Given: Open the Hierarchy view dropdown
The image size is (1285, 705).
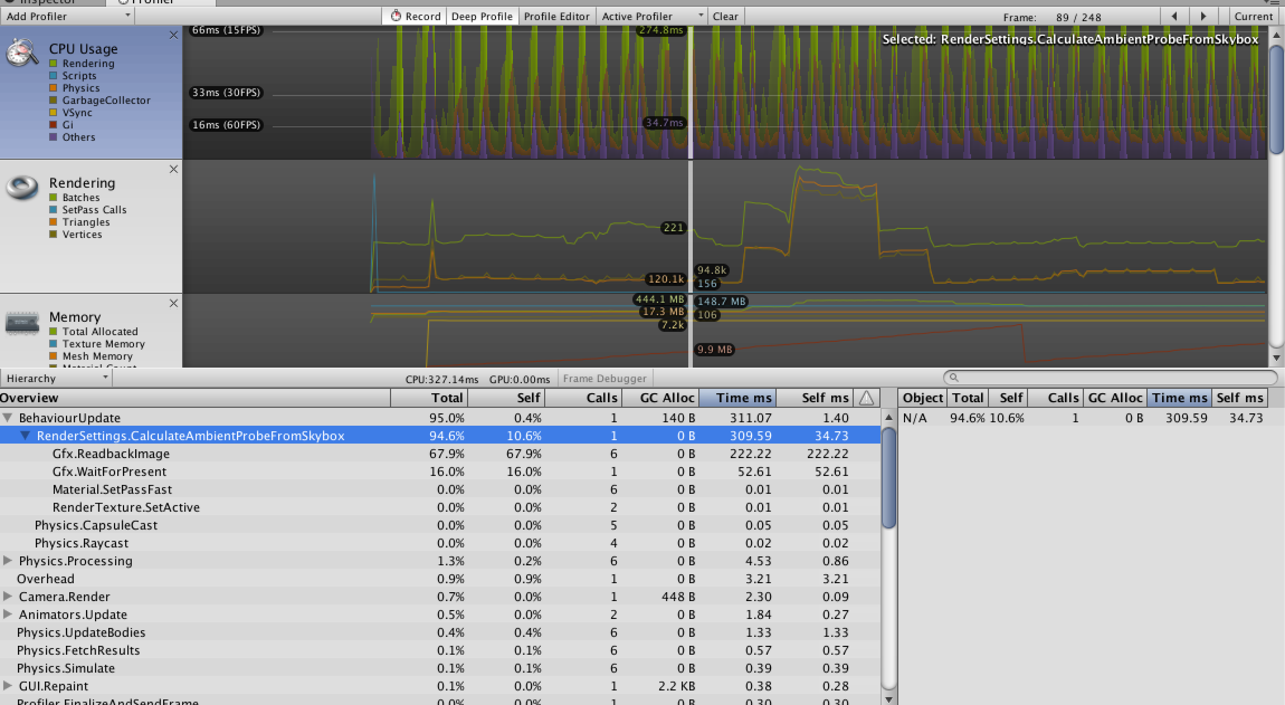Looking at the screenshot, I should pyautogui.click(x=56, y=378).
